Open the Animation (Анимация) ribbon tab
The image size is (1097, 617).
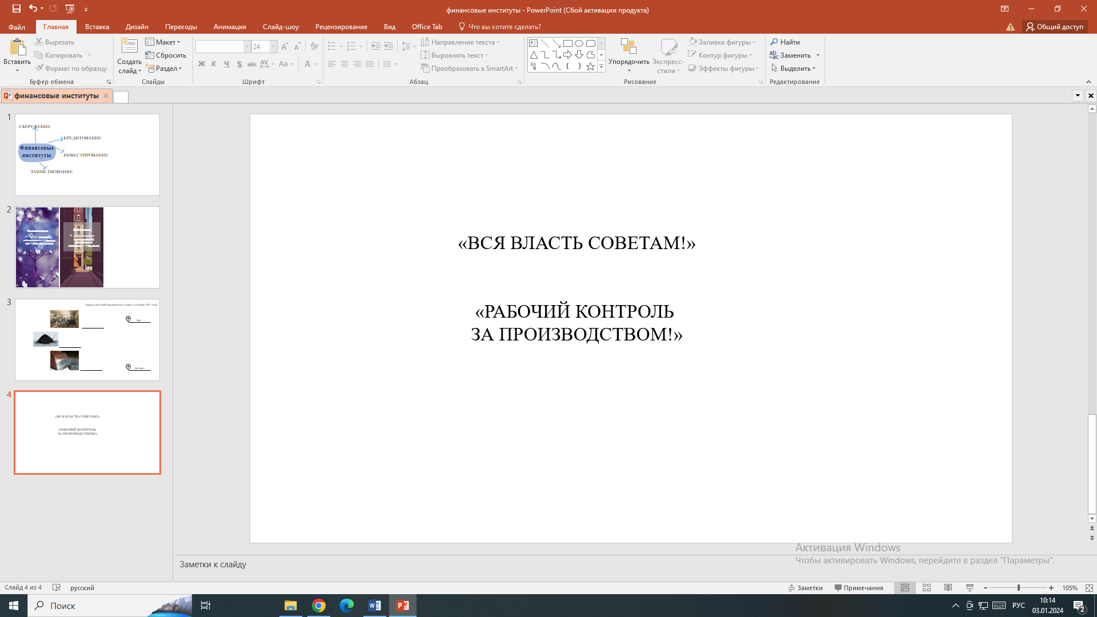tap(230, 27)
